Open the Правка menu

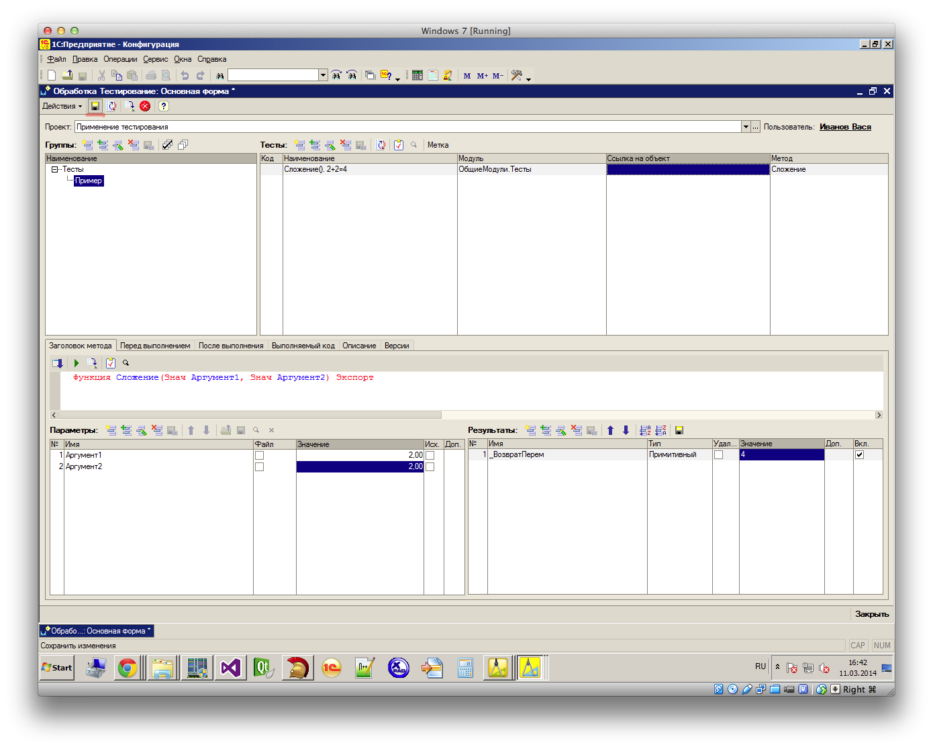pos(85,59)
